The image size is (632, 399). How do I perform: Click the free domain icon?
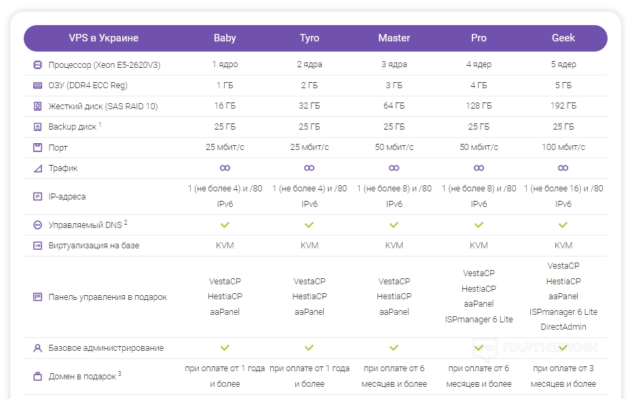click(38, 376)
